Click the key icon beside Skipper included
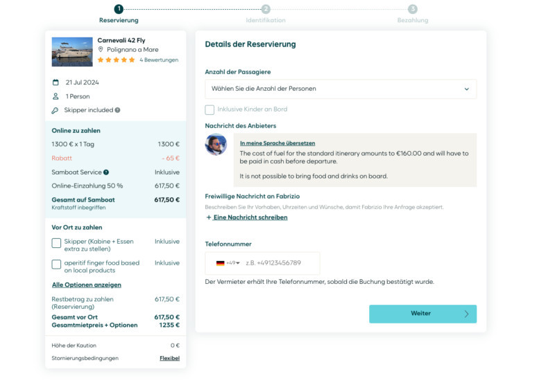555x392 pixels. point(55,110)
